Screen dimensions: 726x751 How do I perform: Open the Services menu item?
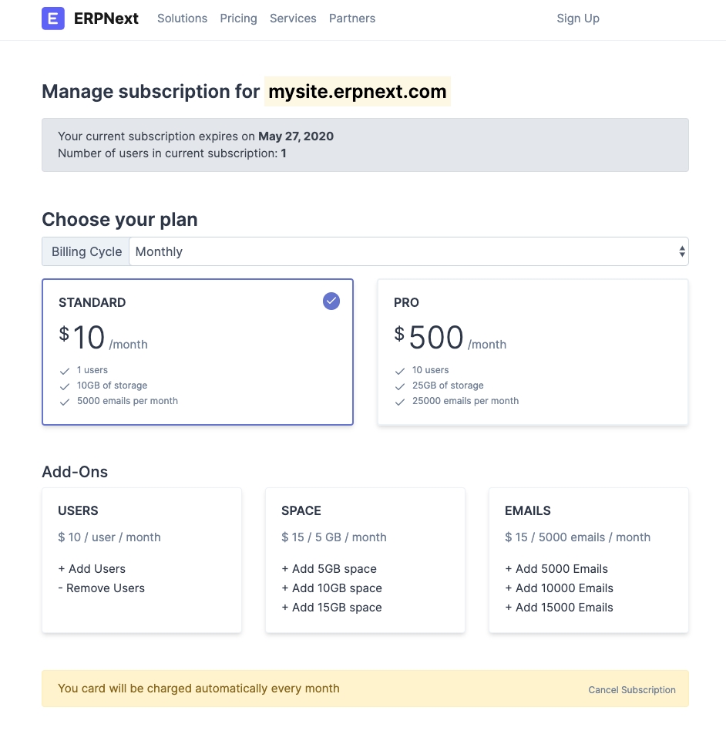(x=293, y=19)
